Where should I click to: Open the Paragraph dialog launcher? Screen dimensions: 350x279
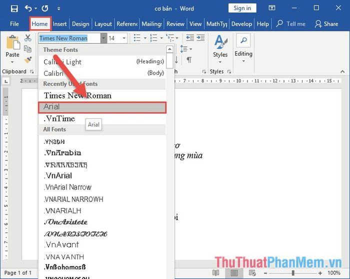click(204, 71)
